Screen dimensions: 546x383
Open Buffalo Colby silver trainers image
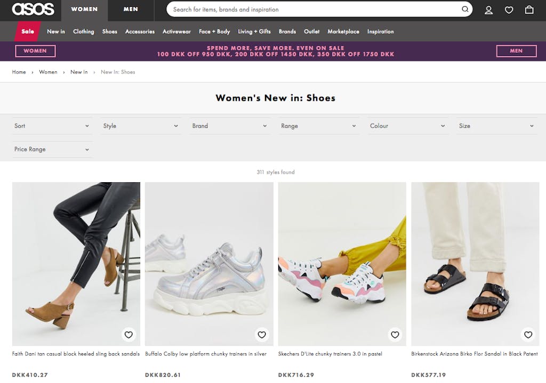click(x=209, y=264)
